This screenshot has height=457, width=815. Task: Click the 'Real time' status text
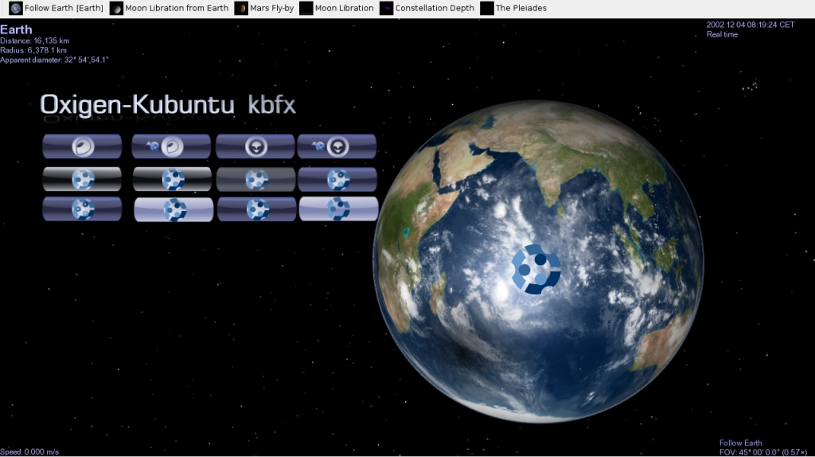(722, 34)
